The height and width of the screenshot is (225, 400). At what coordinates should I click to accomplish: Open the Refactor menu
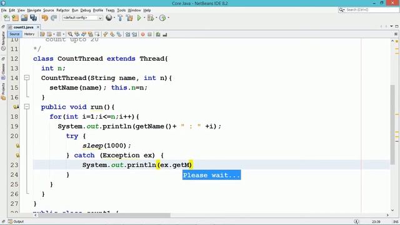pyautogui.click(x=62, y=10)
